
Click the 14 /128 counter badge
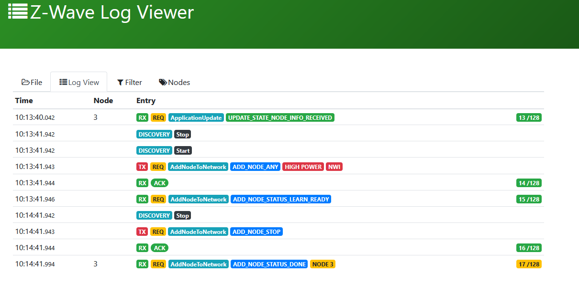click(x=529, y=183)
